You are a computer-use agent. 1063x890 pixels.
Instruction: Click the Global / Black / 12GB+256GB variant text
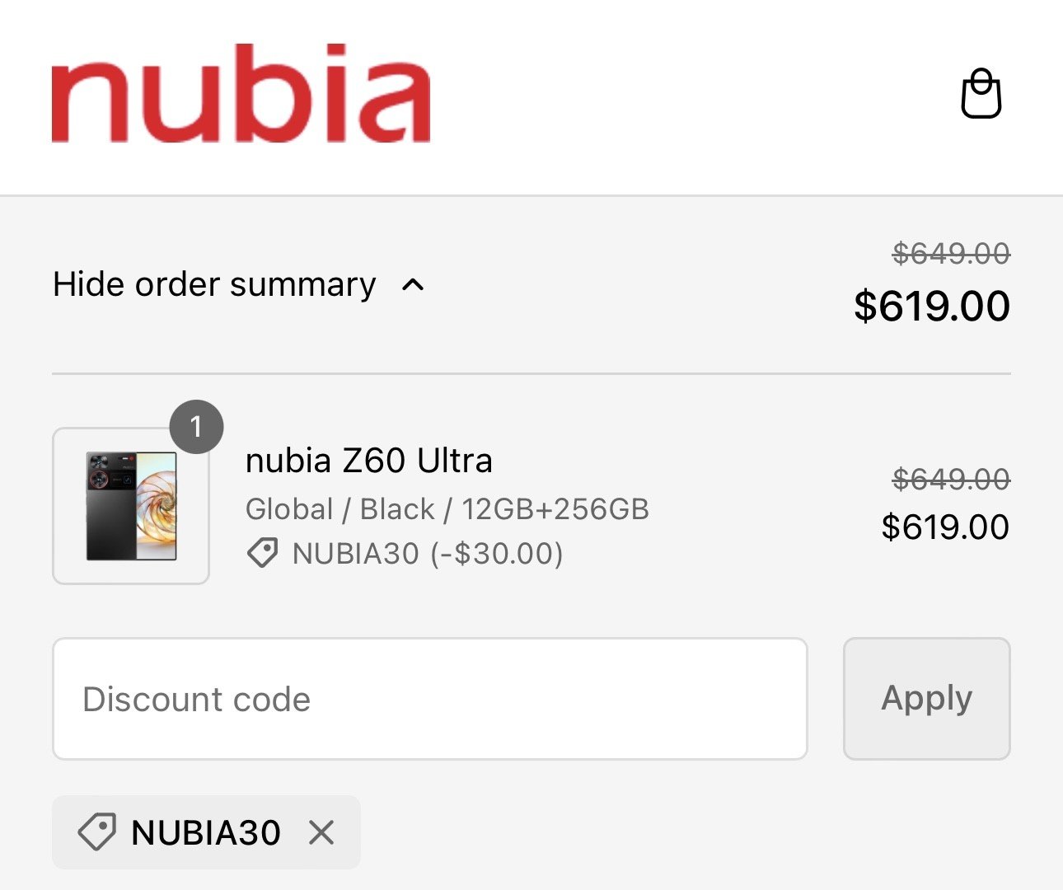pos(447,509)
